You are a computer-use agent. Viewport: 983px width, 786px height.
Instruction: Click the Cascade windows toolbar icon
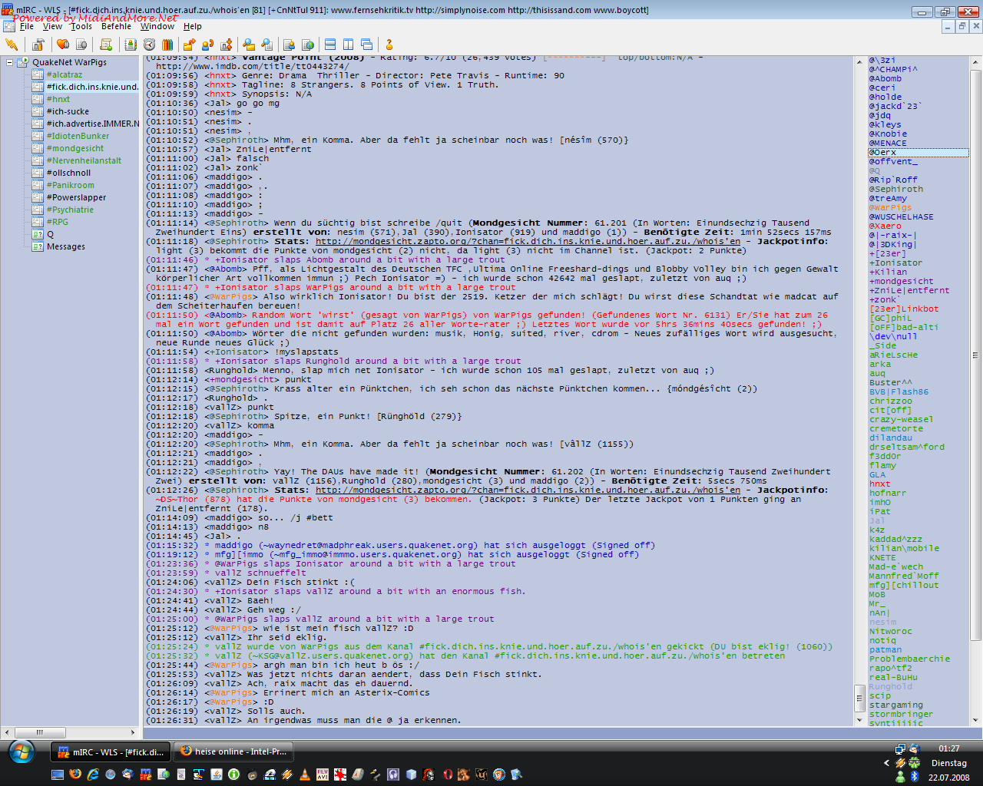(367, 45)
